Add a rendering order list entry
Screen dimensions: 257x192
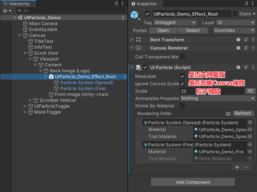pyautogui.click(x=237, y=167)
